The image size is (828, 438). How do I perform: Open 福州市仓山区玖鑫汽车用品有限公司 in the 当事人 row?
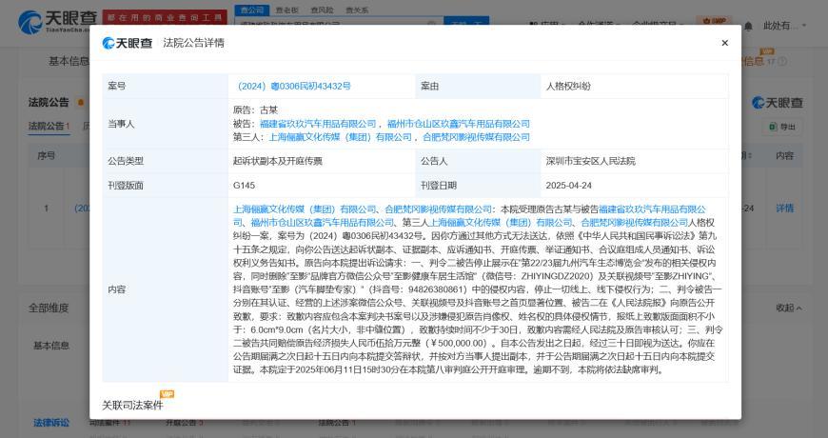pyautogui.click(x=459, y=124)
